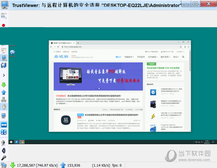Click the 手机软件 nav item
This screenshot has height=168, width=217.
(x=141, y=57)
